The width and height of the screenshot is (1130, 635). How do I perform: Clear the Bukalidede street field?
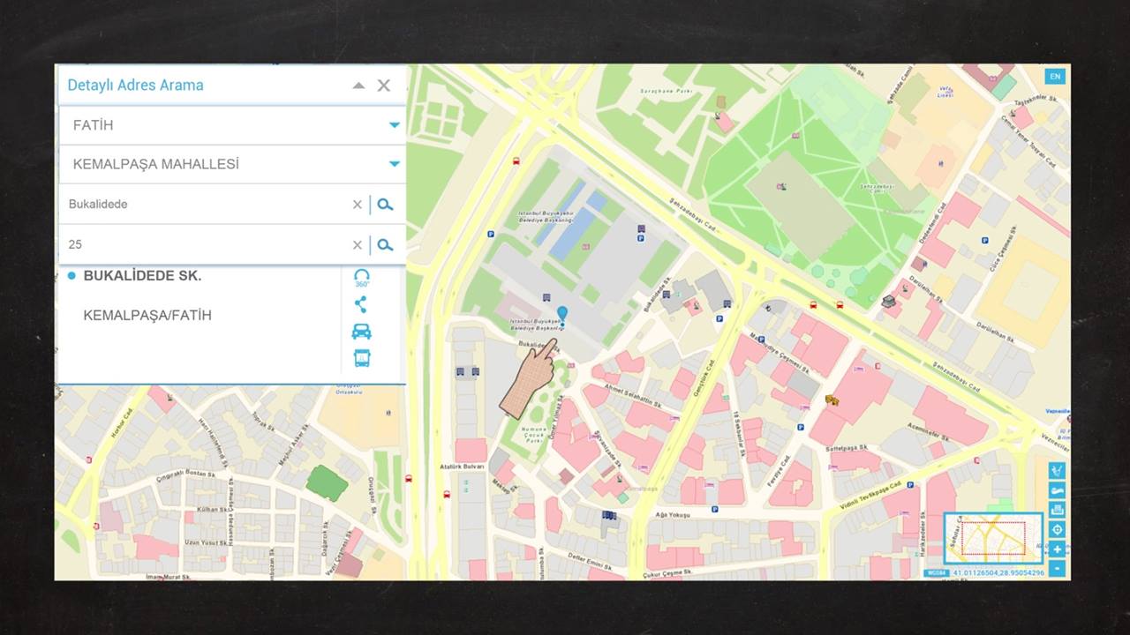(358, 205)
